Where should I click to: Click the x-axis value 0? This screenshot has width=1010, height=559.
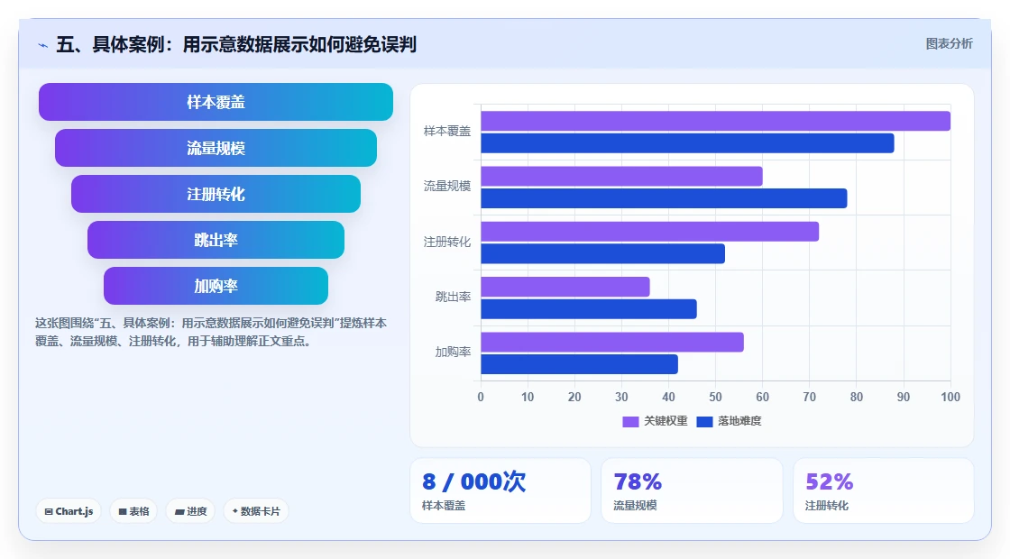pos(481,398)
